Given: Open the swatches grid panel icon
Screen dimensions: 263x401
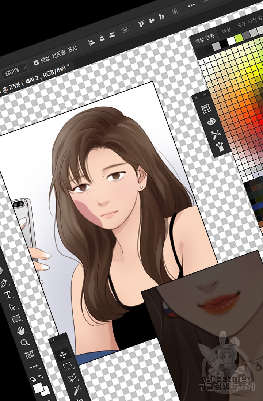Looking at the screenshot, I should (x=206, y=109).
